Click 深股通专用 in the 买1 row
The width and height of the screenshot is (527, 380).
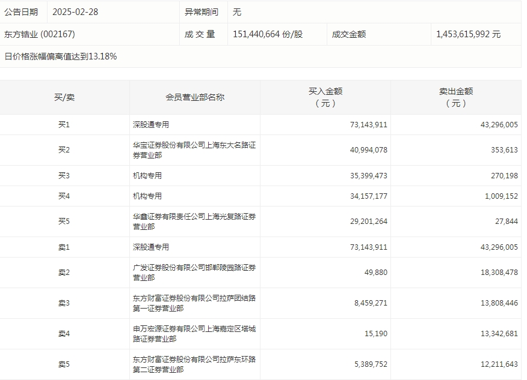151,125
